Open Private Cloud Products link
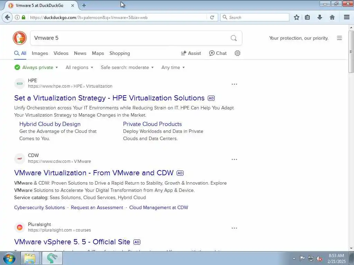The image size is (354, 265). click(x=152, y=124)
